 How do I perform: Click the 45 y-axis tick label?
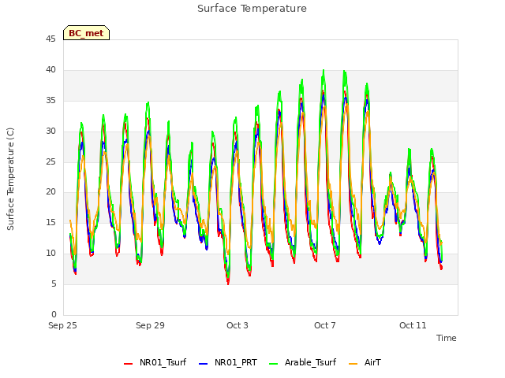[50, 39]
